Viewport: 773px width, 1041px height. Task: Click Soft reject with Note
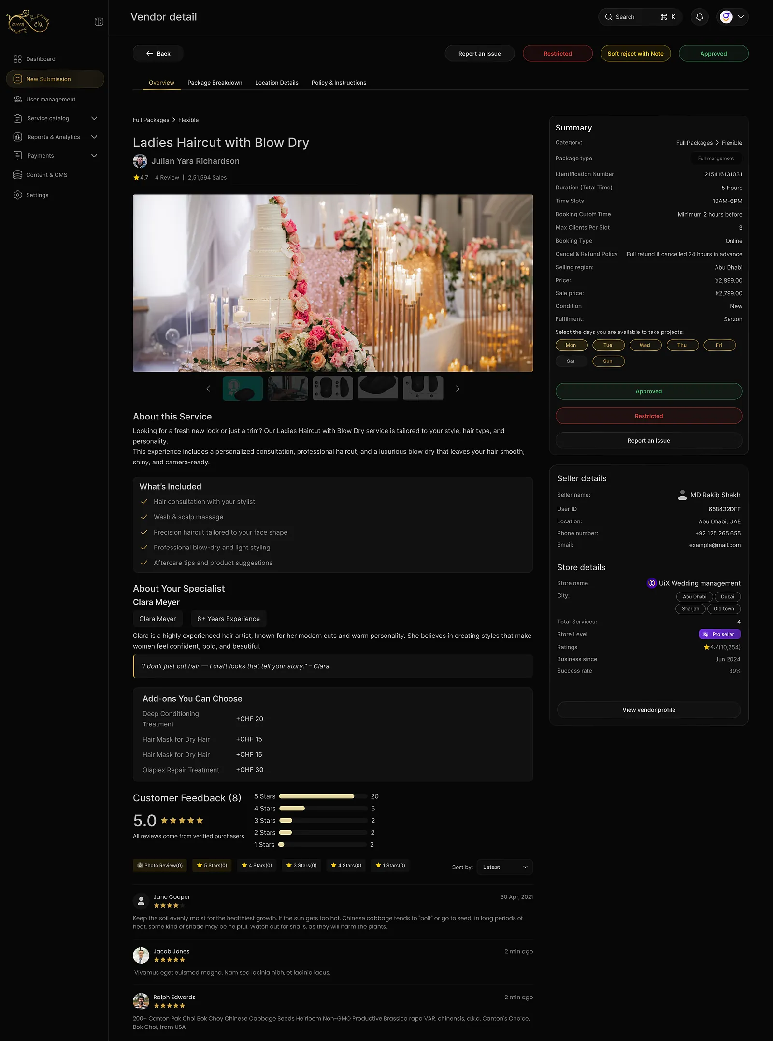(636, 54)
